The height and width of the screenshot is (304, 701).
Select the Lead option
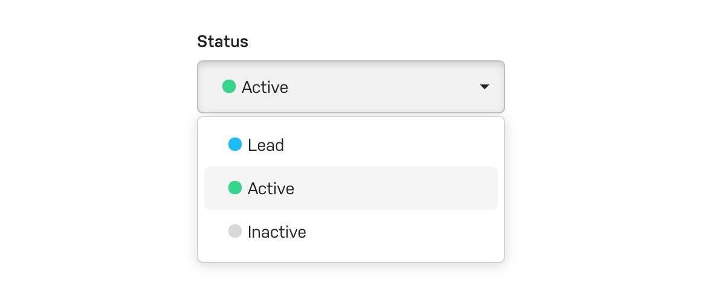click(x=351, y=145)
